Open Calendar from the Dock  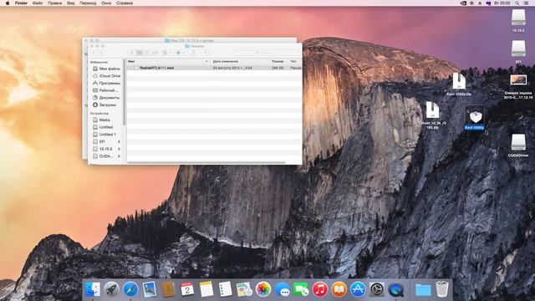pyautogui.click(x=187, y=289)
